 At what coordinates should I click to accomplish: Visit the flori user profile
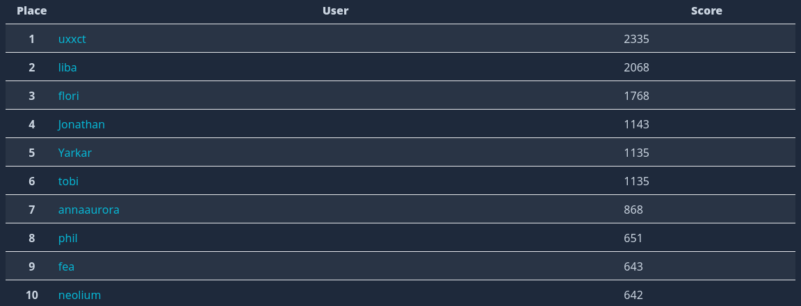pos(68,96)
